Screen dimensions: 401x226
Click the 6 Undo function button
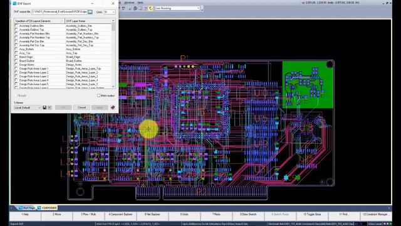pyautogui.click(x=184, y=216)
